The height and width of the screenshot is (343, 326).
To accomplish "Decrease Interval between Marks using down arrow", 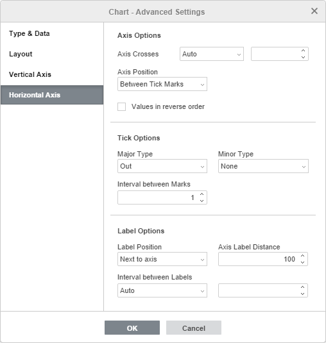I will click(x=202, y=201).
